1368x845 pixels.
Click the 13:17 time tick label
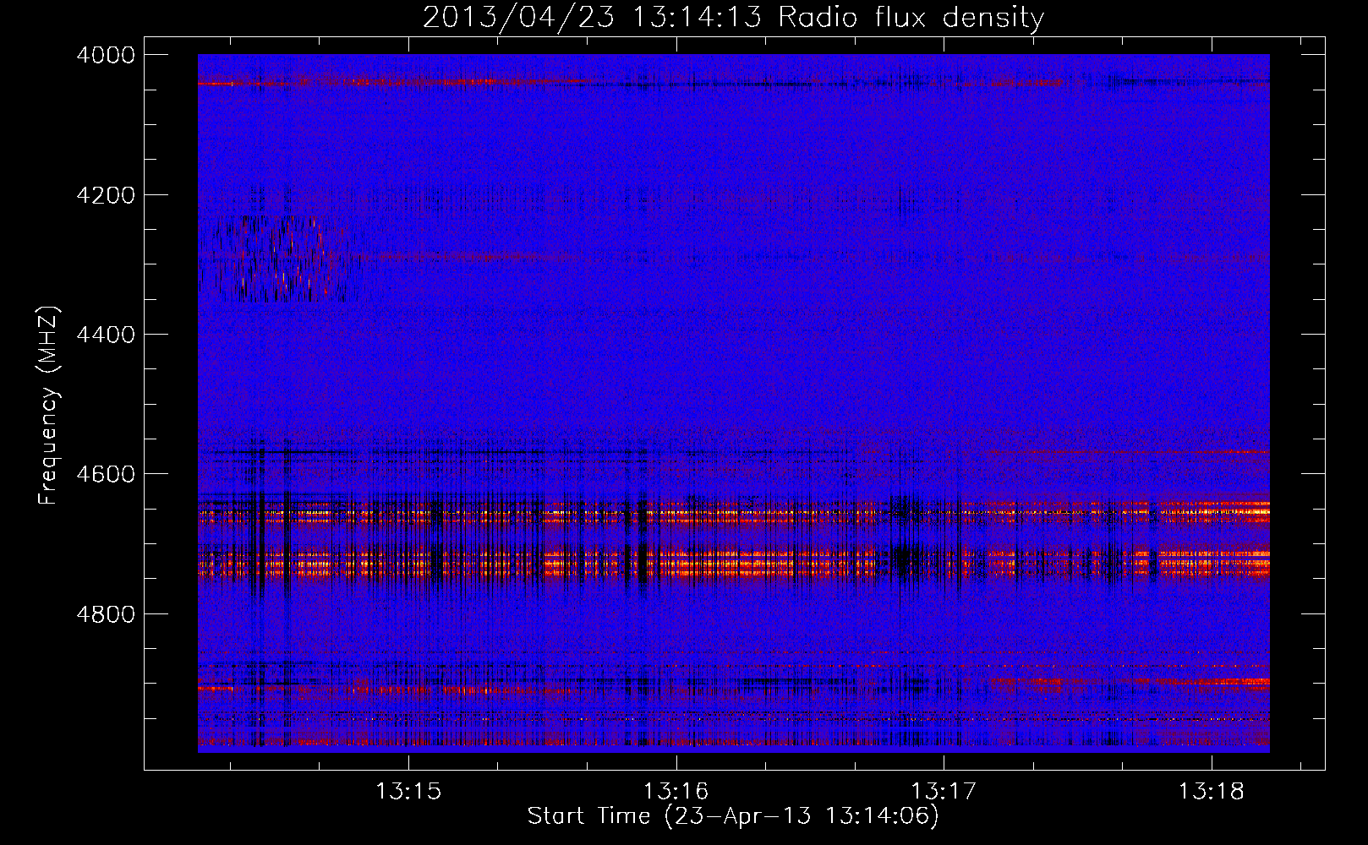[x=943, y=792]
